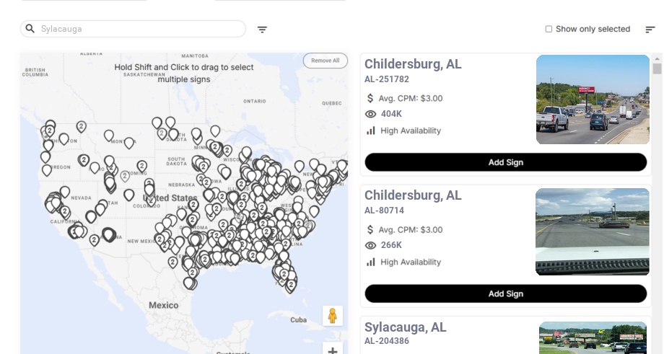The height and width of the screenshot is (354, 664).
Task: Click the map zoom in button
Action: coord(332,350)
